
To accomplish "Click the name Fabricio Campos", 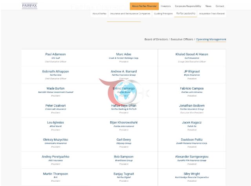I will (x=192, y=88).
